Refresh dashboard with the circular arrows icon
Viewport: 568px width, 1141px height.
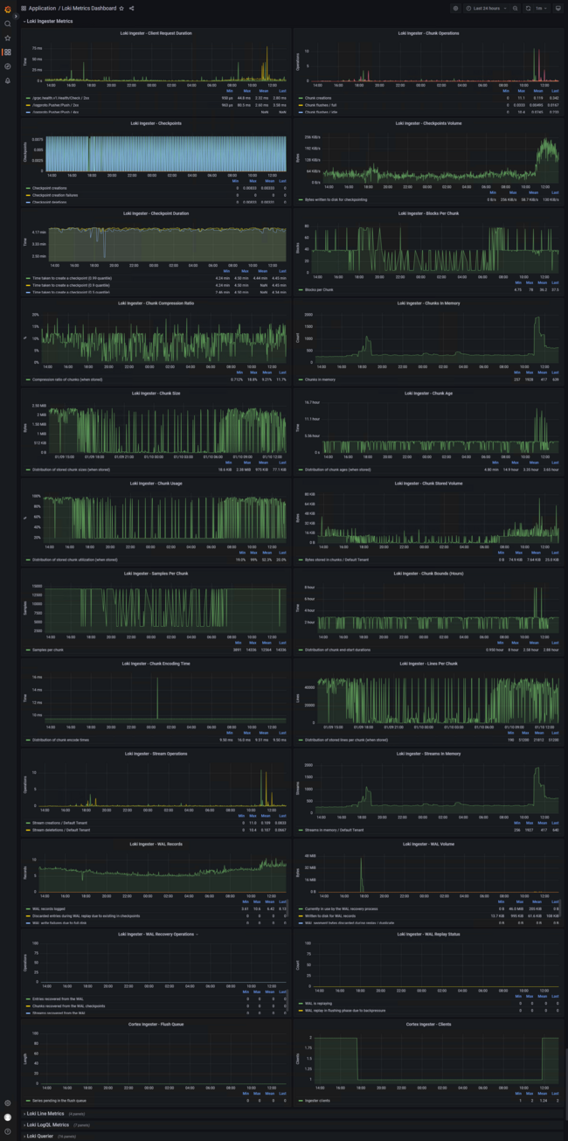click(528, 8)
